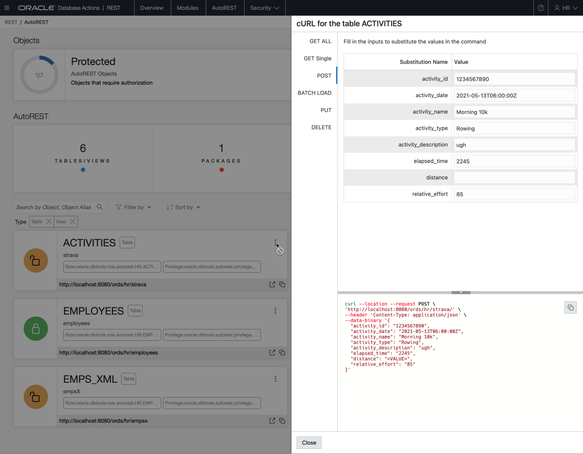Copy the strava endpoint URL
Image resolution: width=583 pixels, height=454 pixels.
point(282,284)
